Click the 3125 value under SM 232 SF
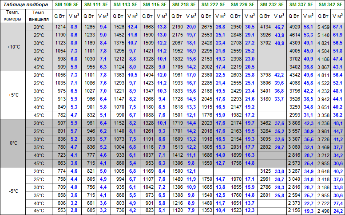345x215 pixels. (266, 171)
